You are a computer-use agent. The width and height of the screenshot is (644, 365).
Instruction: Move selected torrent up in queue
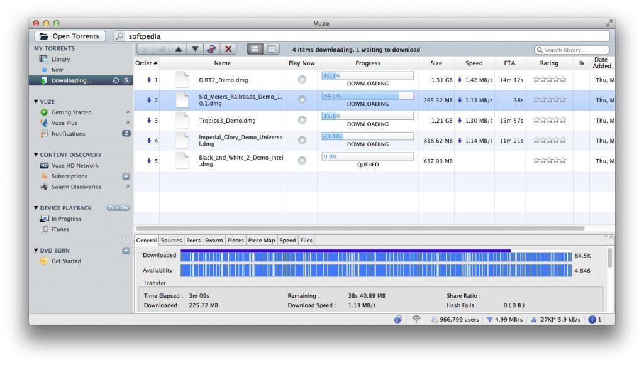pos(178,49)
